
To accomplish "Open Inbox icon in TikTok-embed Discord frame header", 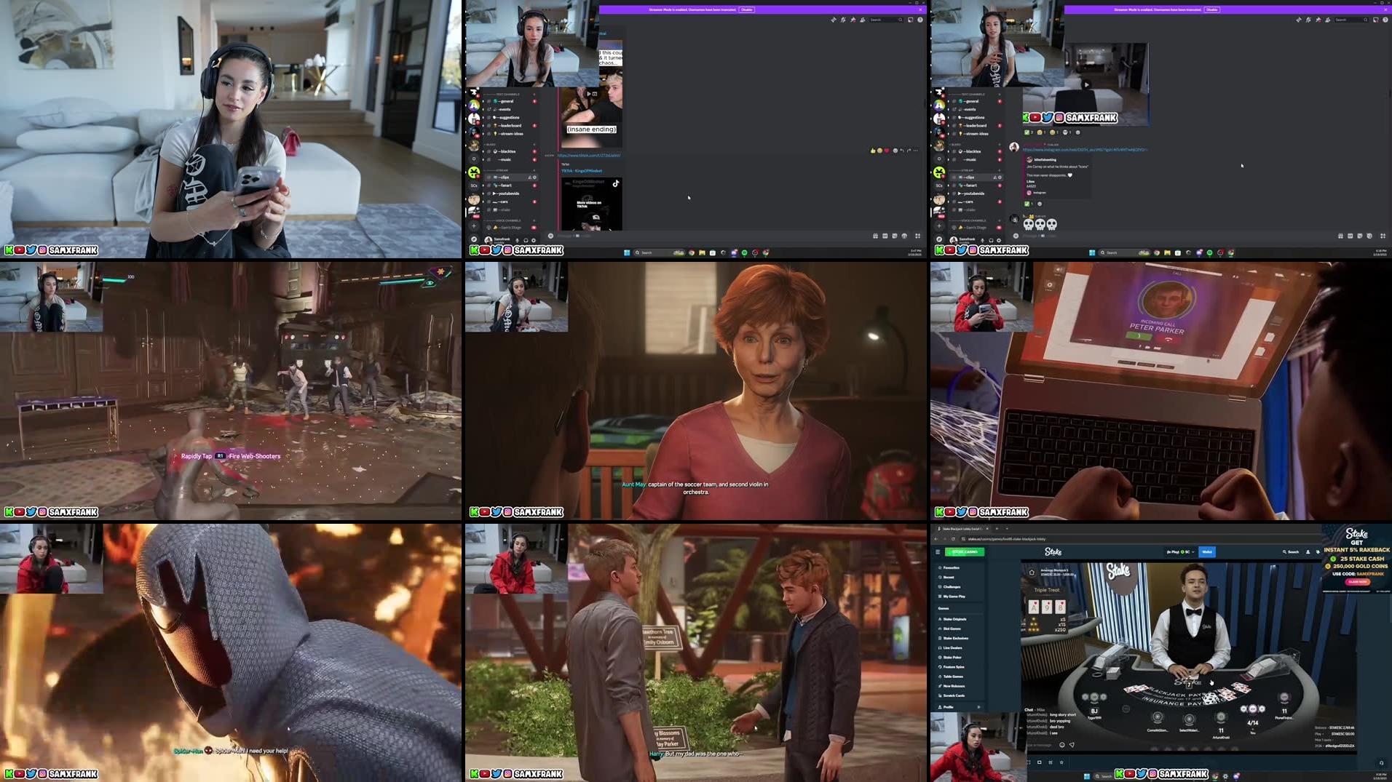I will [910, 20].
